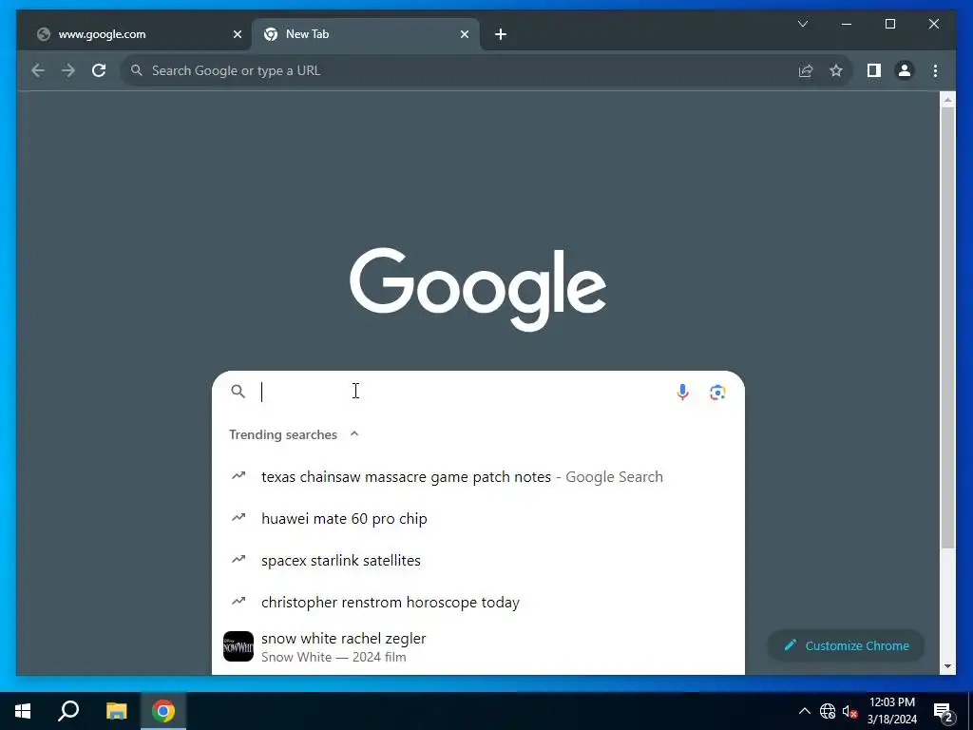The height and width of the screenshot is (730, 973).
Task: Minimize the Chrome window
Action: tap(846, 24)
